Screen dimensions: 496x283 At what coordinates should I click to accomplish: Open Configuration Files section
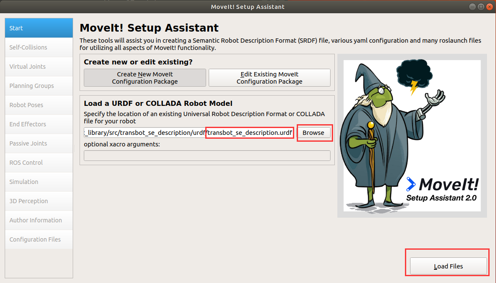pos(39,239)
